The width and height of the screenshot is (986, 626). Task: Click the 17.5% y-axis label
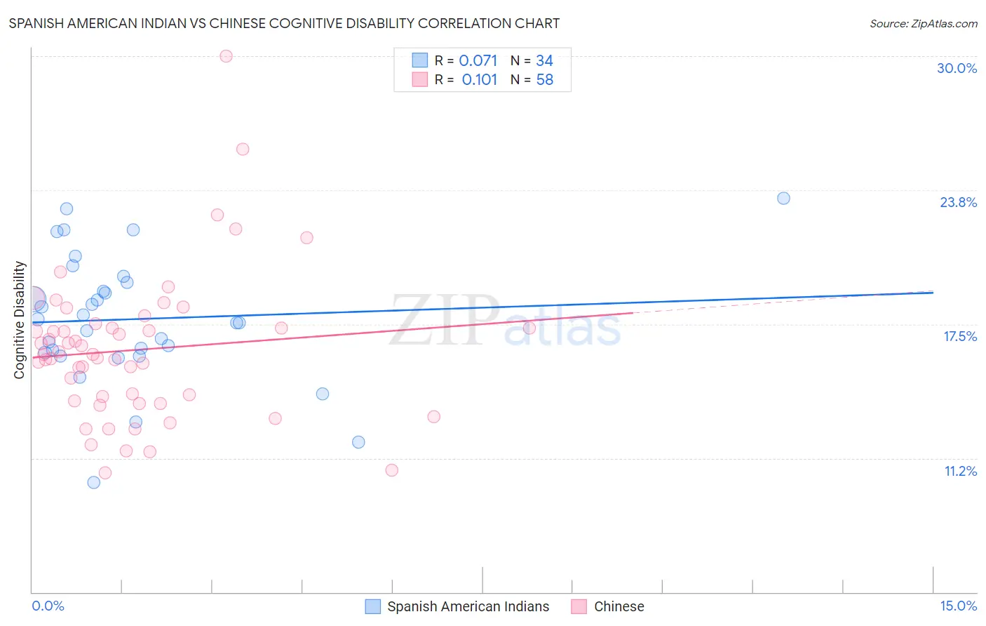coord(960,336)
